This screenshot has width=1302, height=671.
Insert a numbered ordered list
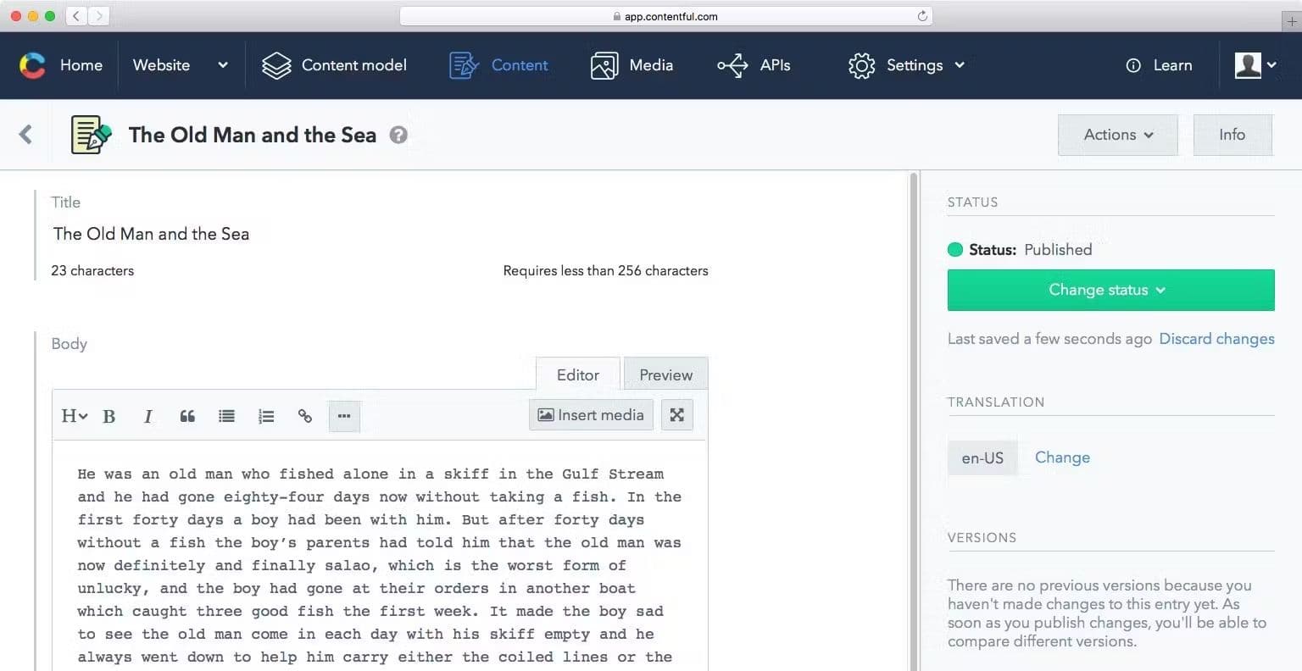pos(266,416)
